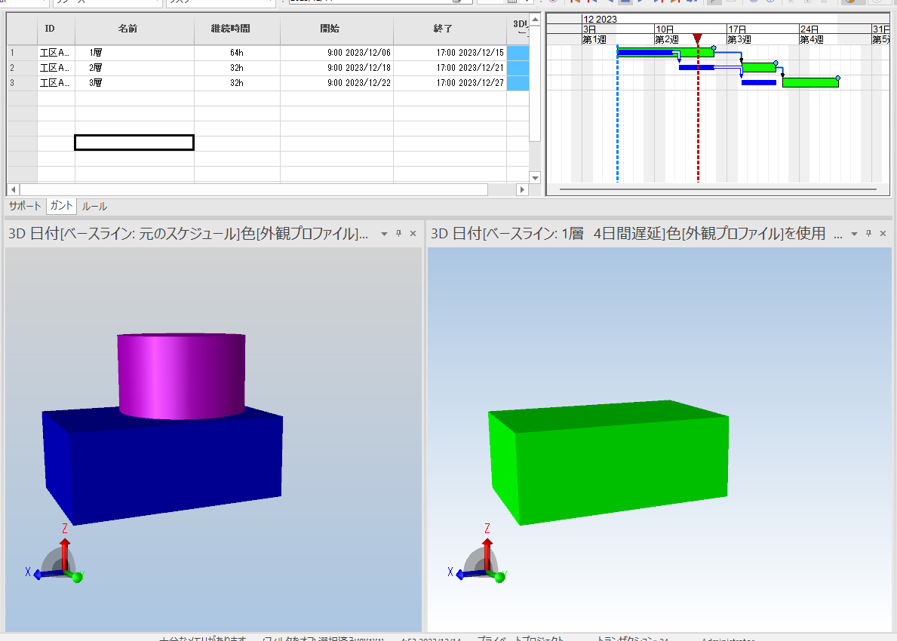Click the start date 9:00 2023/12/22

(336, 83)
